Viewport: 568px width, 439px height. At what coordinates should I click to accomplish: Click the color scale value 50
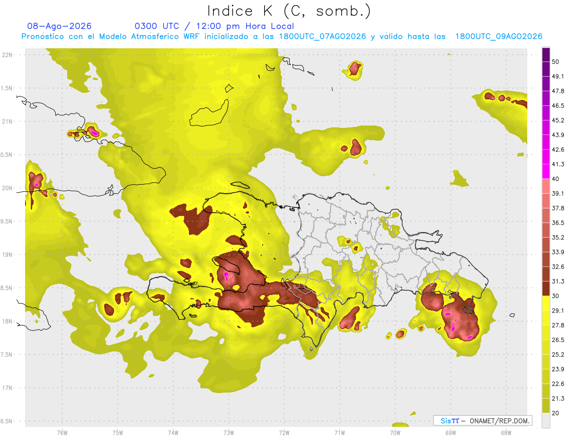click(556, 62)
